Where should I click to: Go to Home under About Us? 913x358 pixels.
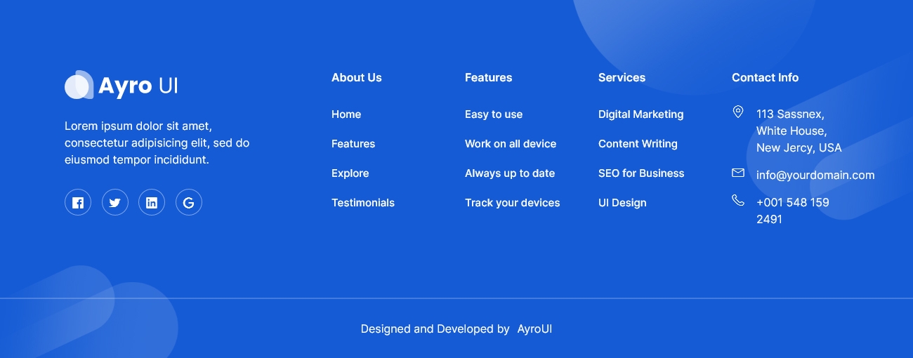(x=346, y=114)
